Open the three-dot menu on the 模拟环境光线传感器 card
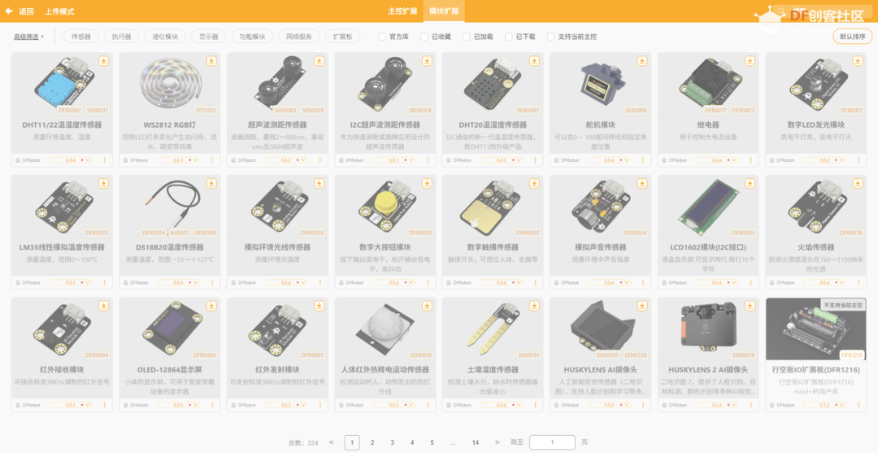Viewport: 878px width, 453px height. (319, 283)
